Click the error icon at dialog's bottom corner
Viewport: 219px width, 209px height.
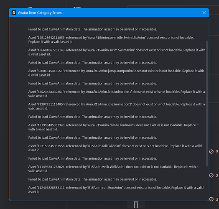click(x=211, y=199)
